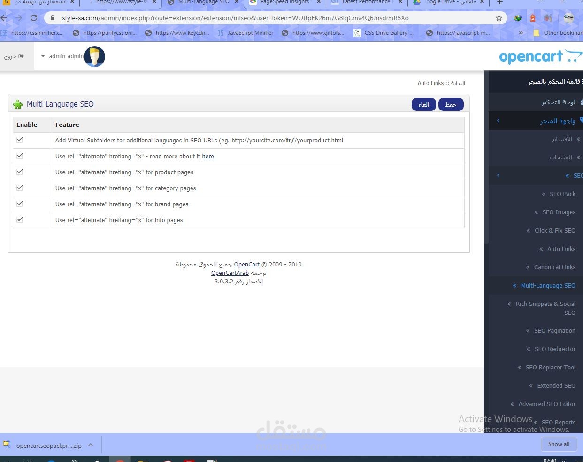Viewport: 583px width, 462px height.
Task: Open the purifycss bookmark
Action: (105, 33)
